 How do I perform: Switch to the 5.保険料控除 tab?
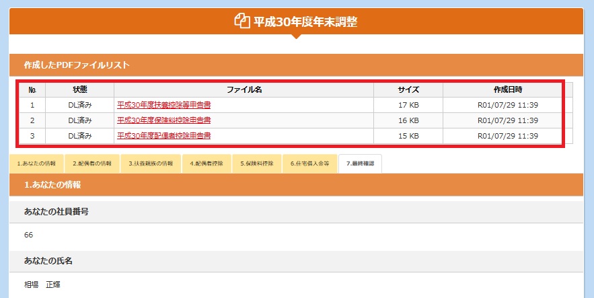coord(256,163)
